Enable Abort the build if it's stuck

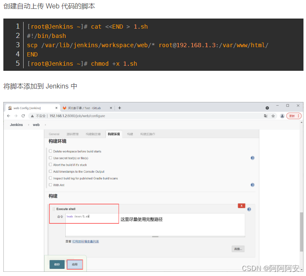point(50,164)
